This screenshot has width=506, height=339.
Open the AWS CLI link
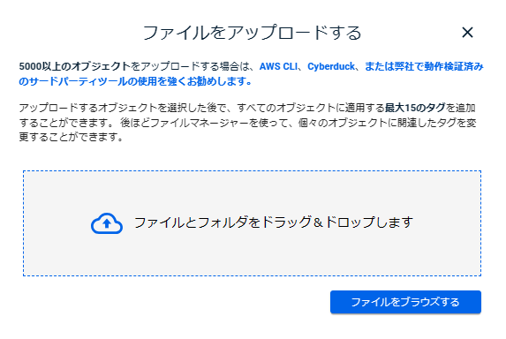coord(279,66)
